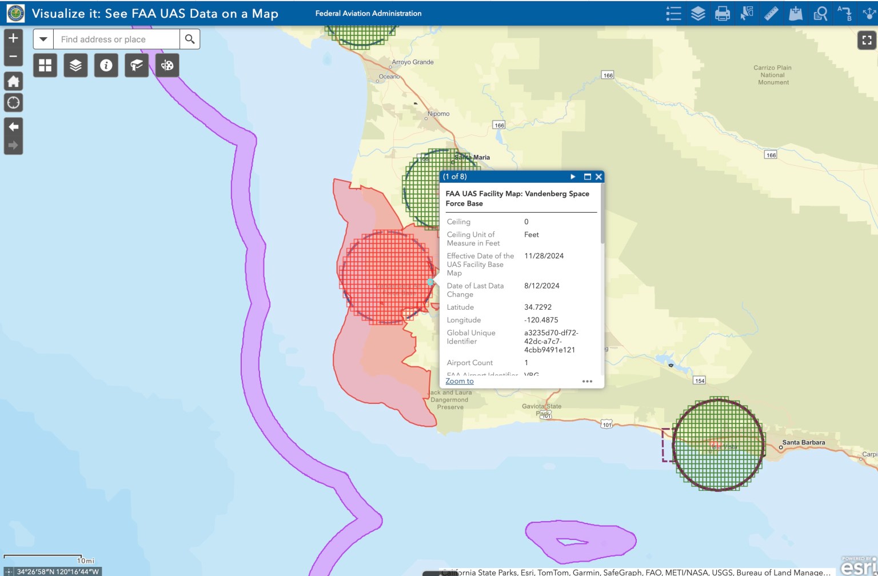Open the color palette widget
Image resolution: width=878 pixels, height=576 pixels.
point(167,65)
